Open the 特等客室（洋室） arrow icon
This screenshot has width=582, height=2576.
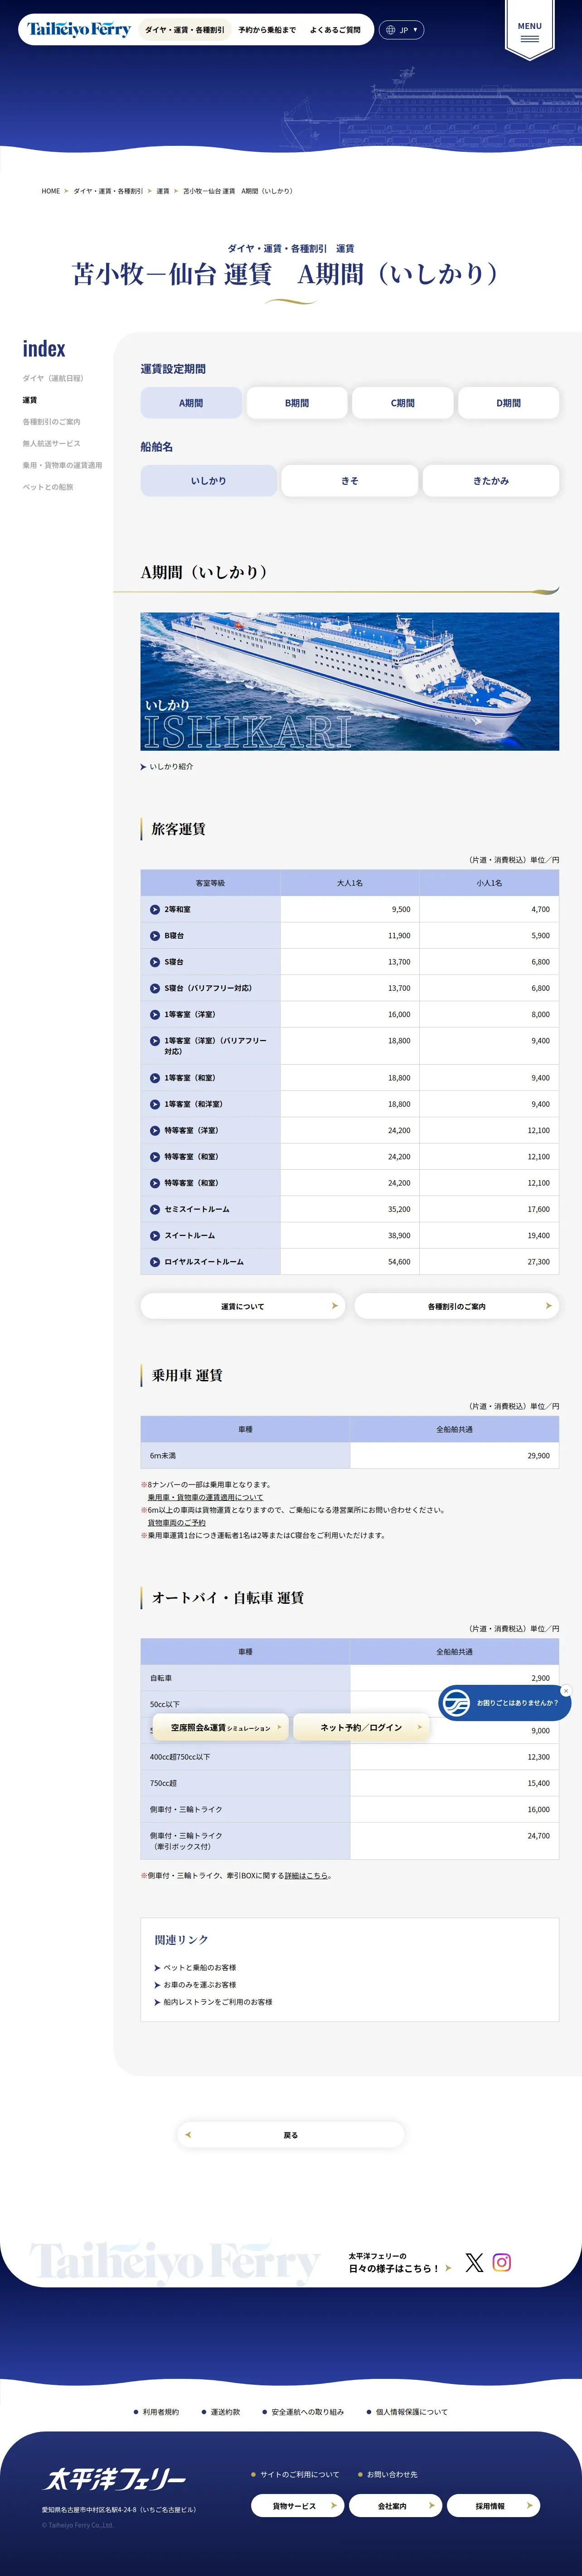click(155, 1130)
